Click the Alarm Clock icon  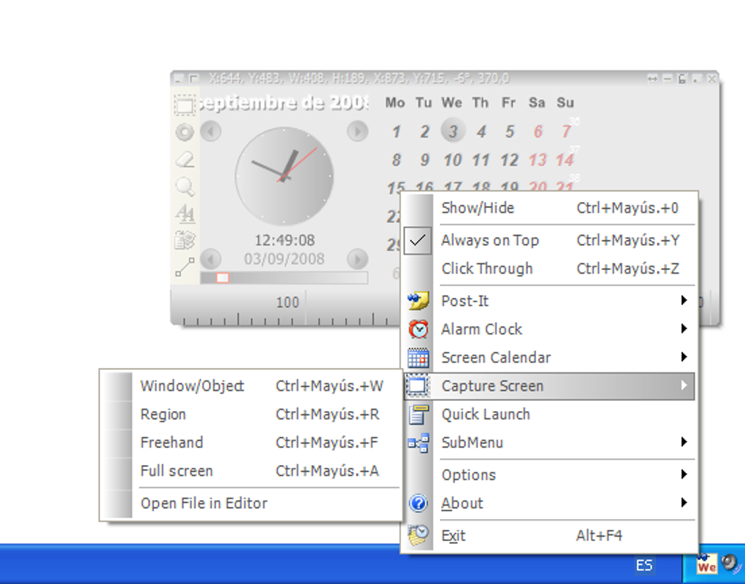click(x=419, y=328)
